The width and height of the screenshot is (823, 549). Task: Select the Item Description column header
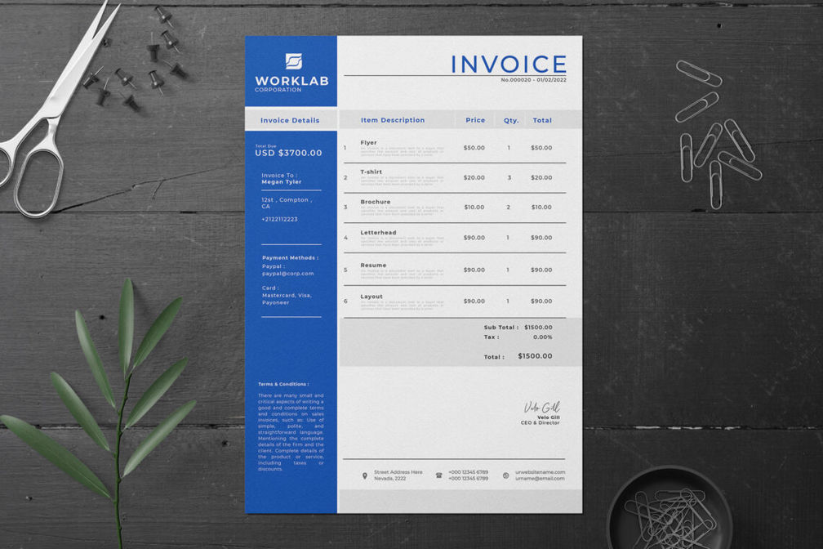point(393,120)
